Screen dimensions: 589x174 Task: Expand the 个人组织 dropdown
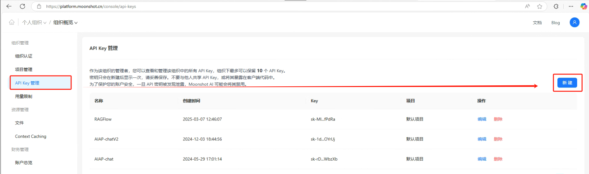pos(34,22)
